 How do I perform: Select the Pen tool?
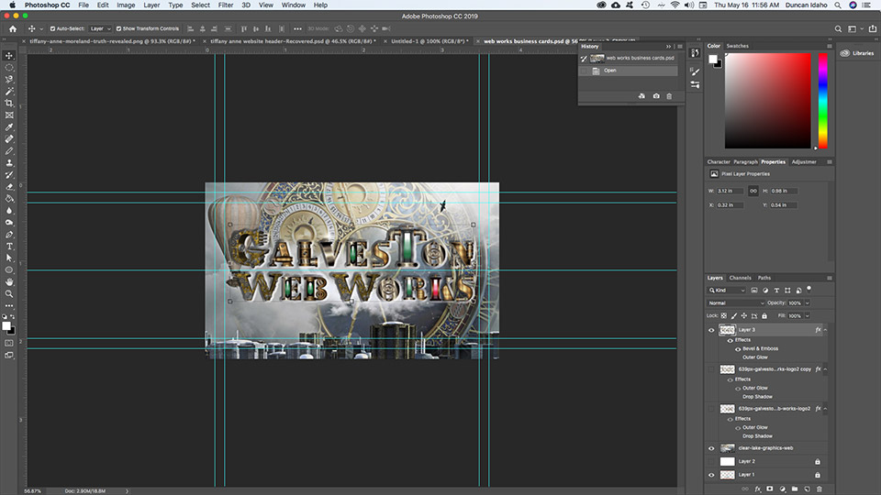click(x=9, y=235)
